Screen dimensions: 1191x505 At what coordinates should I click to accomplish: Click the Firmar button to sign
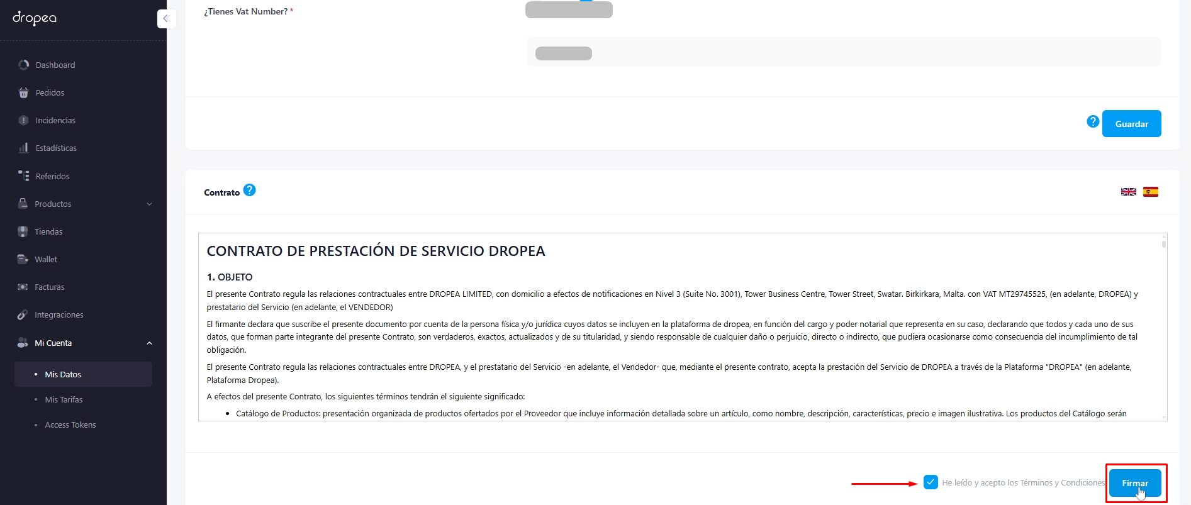point(1134,483)
